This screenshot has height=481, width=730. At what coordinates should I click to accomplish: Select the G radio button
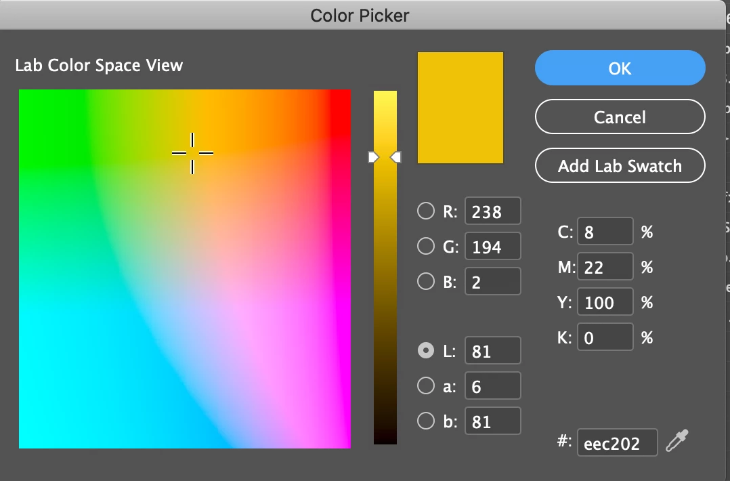426,247
